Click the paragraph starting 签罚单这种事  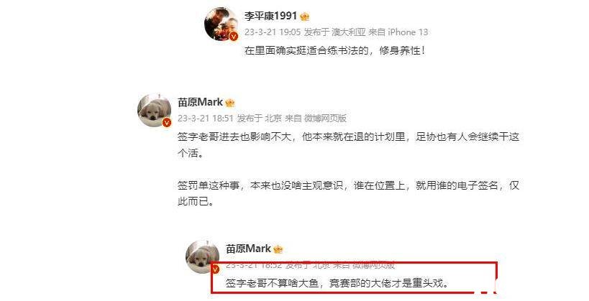348,193
